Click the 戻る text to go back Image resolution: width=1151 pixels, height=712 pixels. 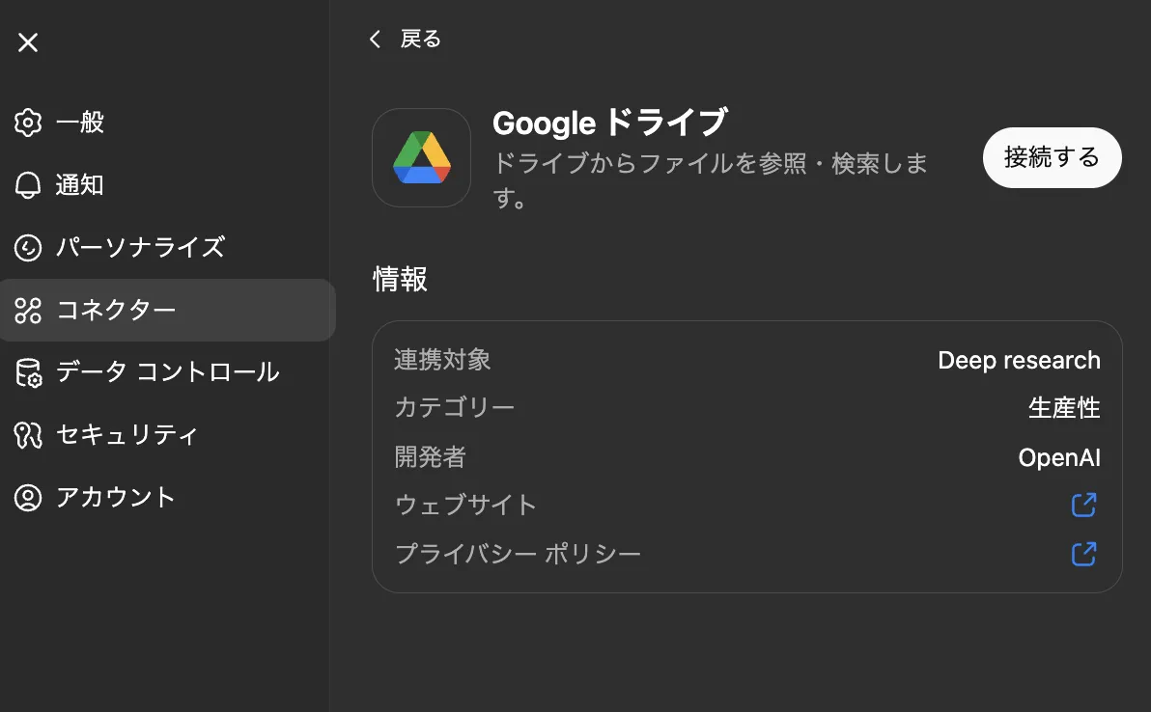[x=418, y=39]
